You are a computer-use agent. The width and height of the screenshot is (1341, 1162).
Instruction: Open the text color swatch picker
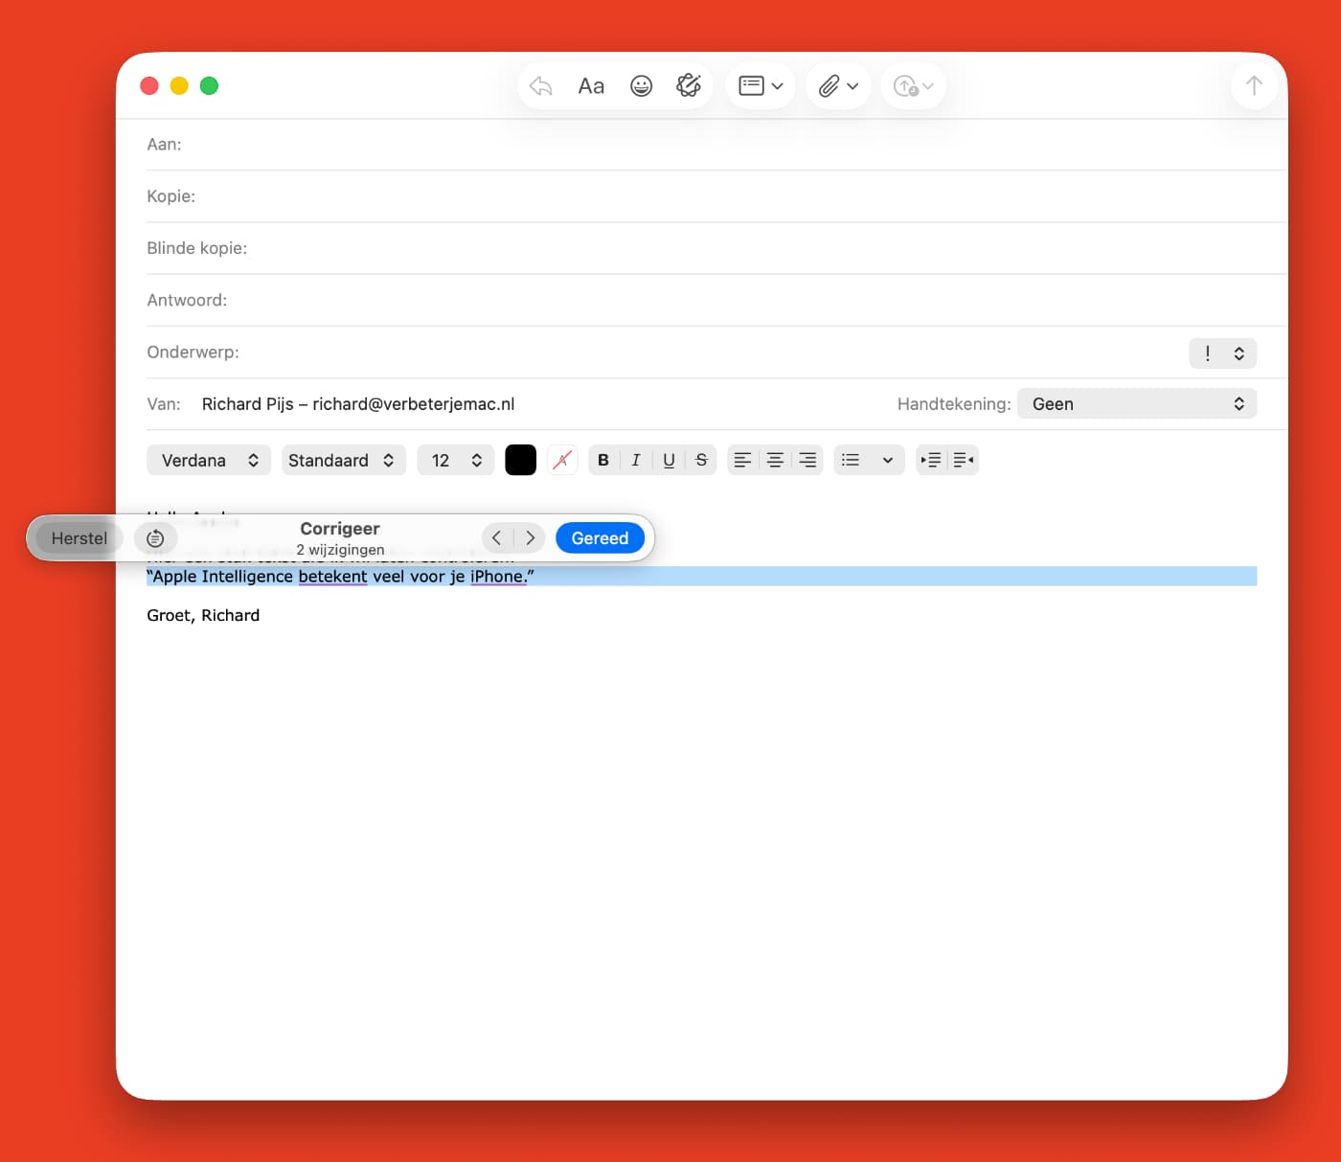point(520,460)
